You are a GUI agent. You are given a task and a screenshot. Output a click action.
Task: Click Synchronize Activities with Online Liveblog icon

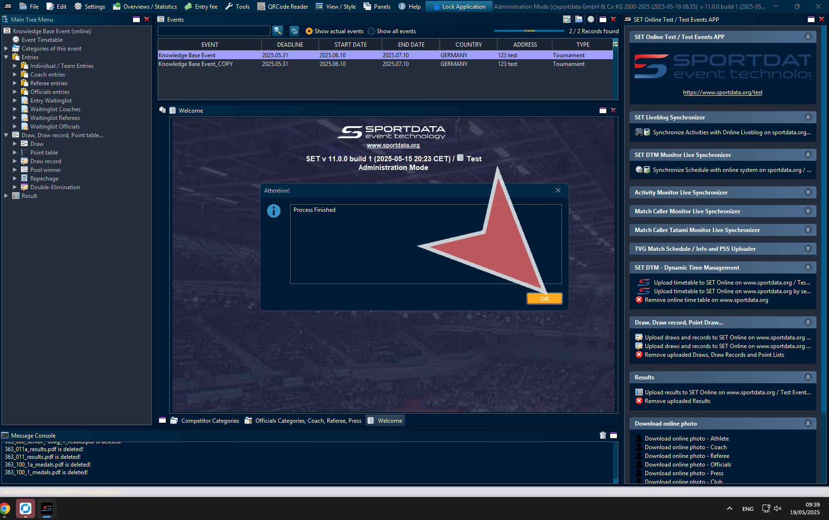[639, 132]
